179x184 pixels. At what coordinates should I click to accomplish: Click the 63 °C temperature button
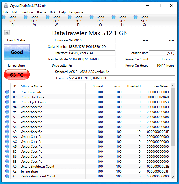[17, 75]
